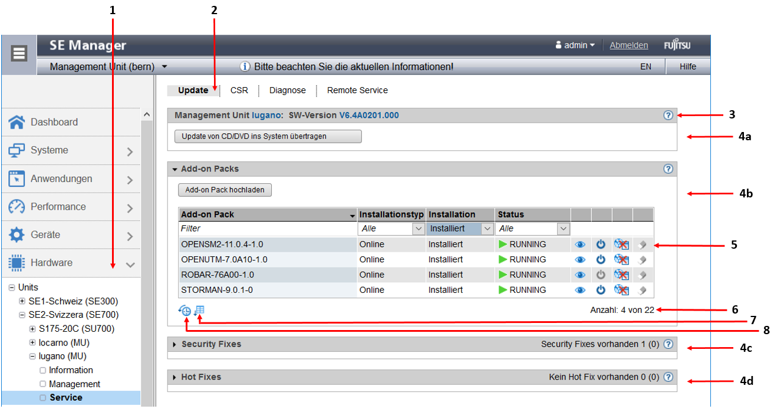This screenshot has width=774, height=409.
Task: Open the Management tree item
Action: (74, 384)
